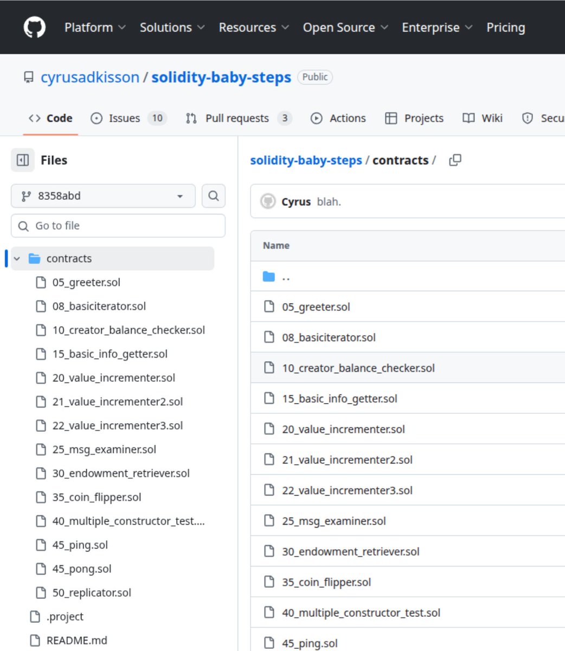Open the Pull requests tab
Image resolution: width=565 pixels, height=651 pixels.
[x=238, y=118]
